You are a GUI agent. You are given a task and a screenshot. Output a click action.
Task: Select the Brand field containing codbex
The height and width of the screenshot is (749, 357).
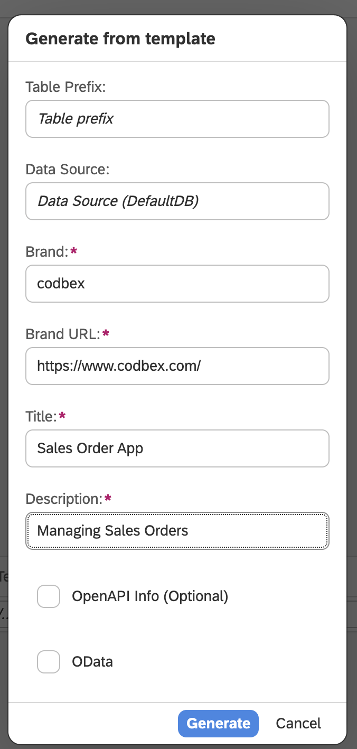pyautogui.click(x=177, y=284)
